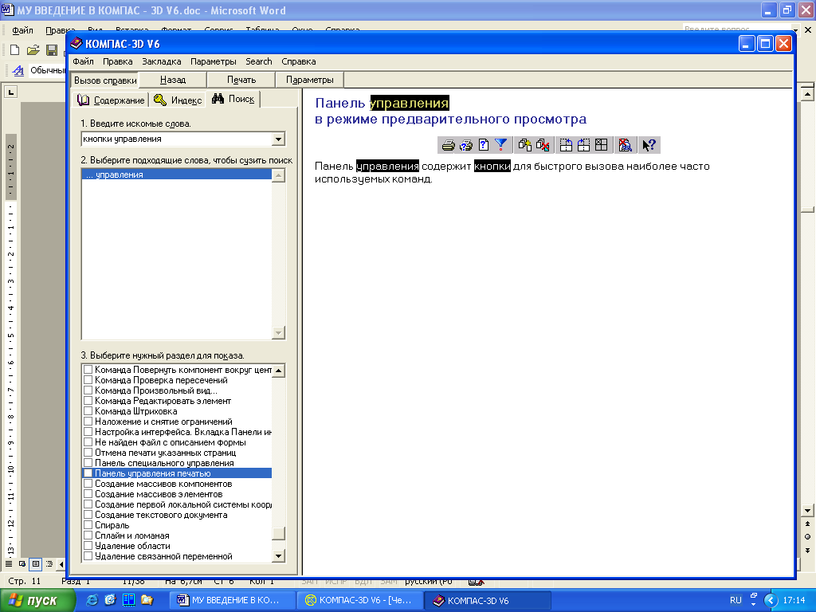Click up arrow of the topics list scrollbar

(278, 371)
